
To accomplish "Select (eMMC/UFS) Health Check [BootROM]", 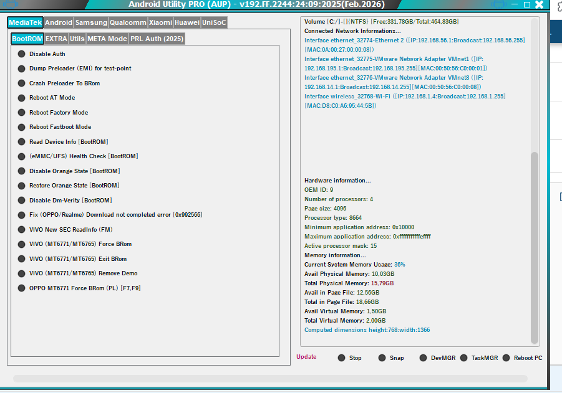I will coord(78,156).
